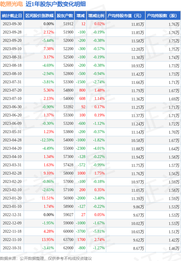The width and height of the screenshot is (181, 261).
Task: Click the 户均持股数（股） header
Action: pos(163,16)
